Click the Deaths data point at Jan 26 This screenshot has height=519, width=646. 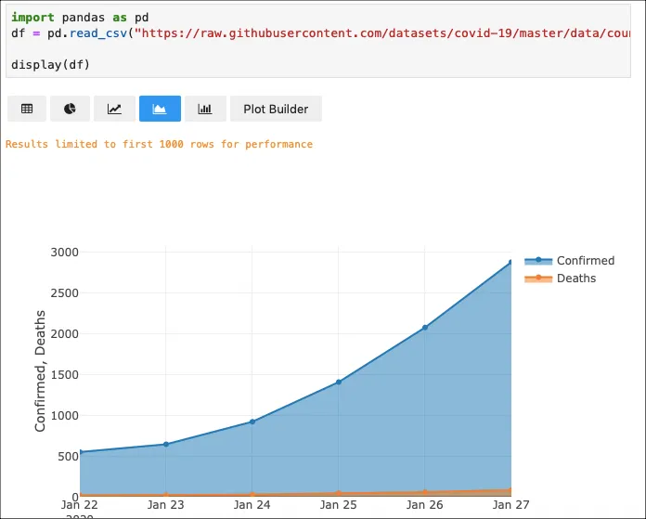coord(425,492)
